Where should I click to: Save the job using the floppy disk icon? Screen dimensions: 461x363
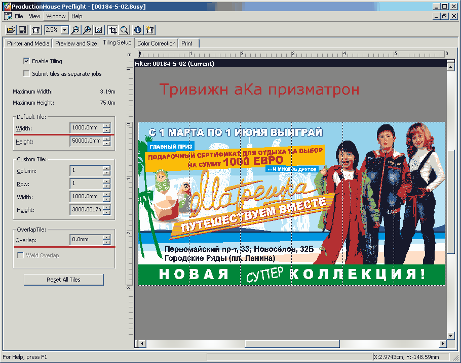[23, 30]
